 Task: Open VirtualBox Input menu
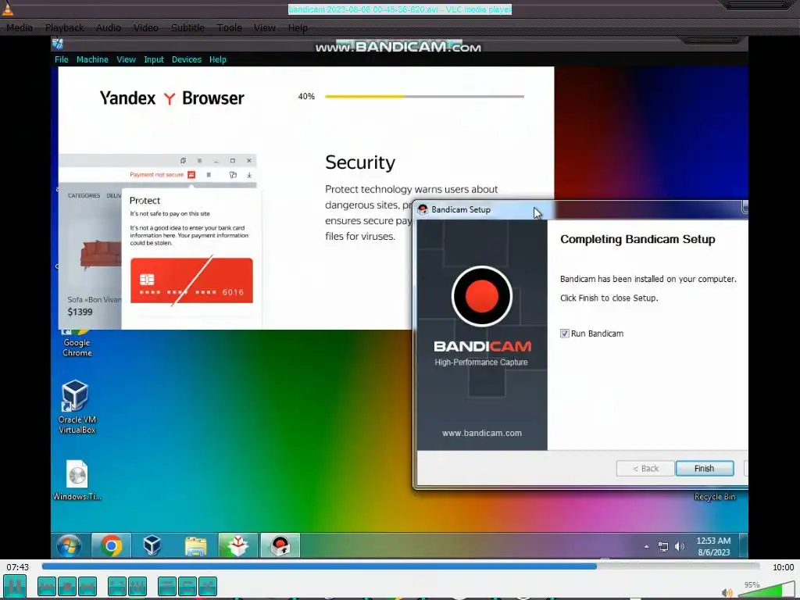coord(154,59)
